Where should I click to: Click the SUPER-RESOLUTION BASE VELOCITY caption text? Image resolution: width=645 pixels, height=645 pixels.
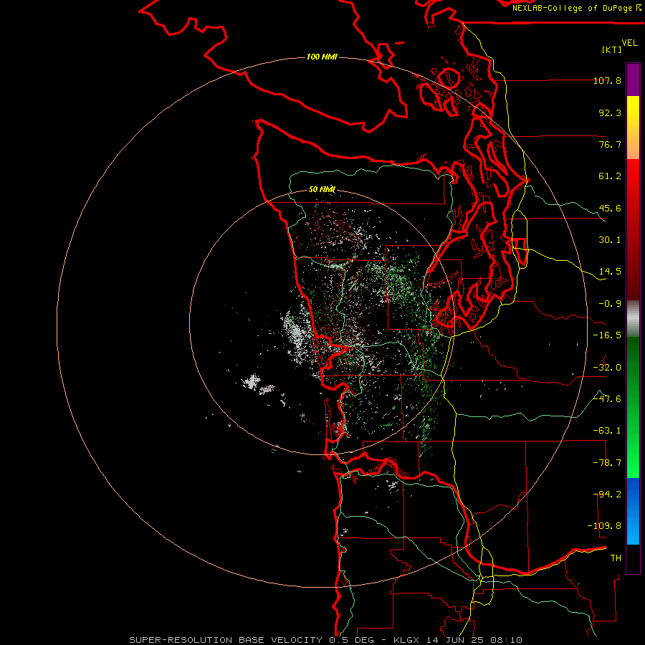click(226, 640)
